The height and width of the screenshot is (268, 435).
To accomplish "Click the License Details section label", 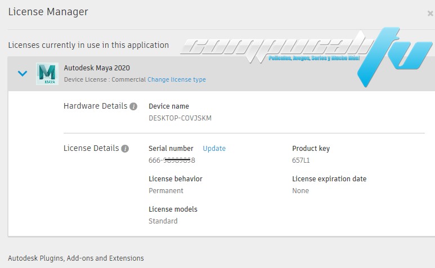I will [91, 149].
